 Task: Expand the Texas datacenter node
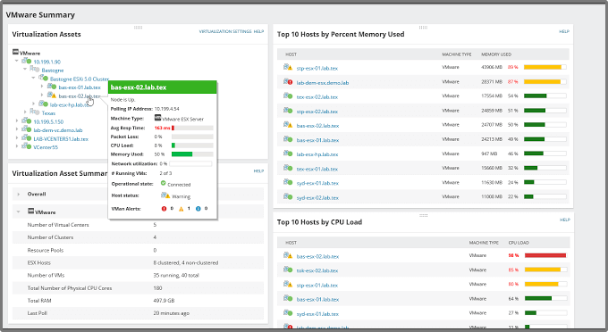point(25,112)
